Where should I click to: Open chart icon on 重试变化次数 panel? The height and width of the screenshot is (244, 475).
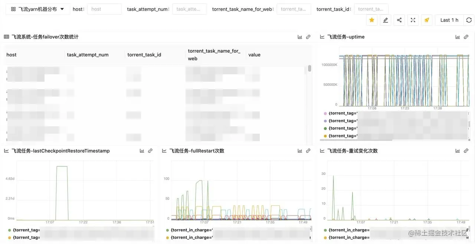(x=458, y=151)
